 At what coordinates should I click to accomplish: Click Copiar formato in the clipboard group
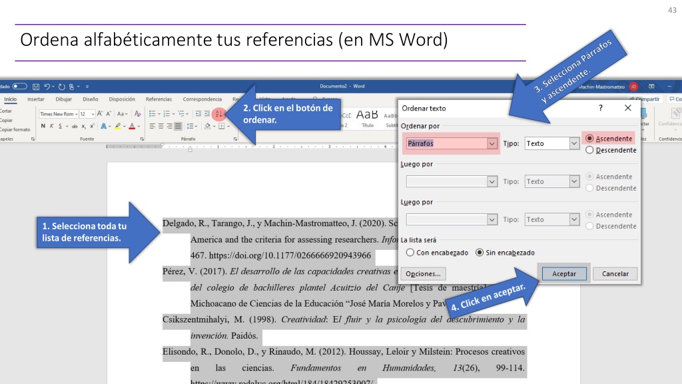tap(15, 129)
